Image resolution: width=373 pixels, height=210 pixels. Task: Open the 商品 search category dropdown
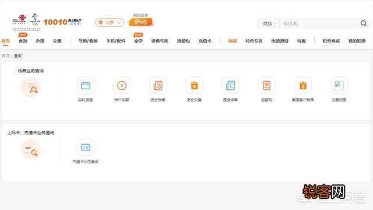coord(269,23)
